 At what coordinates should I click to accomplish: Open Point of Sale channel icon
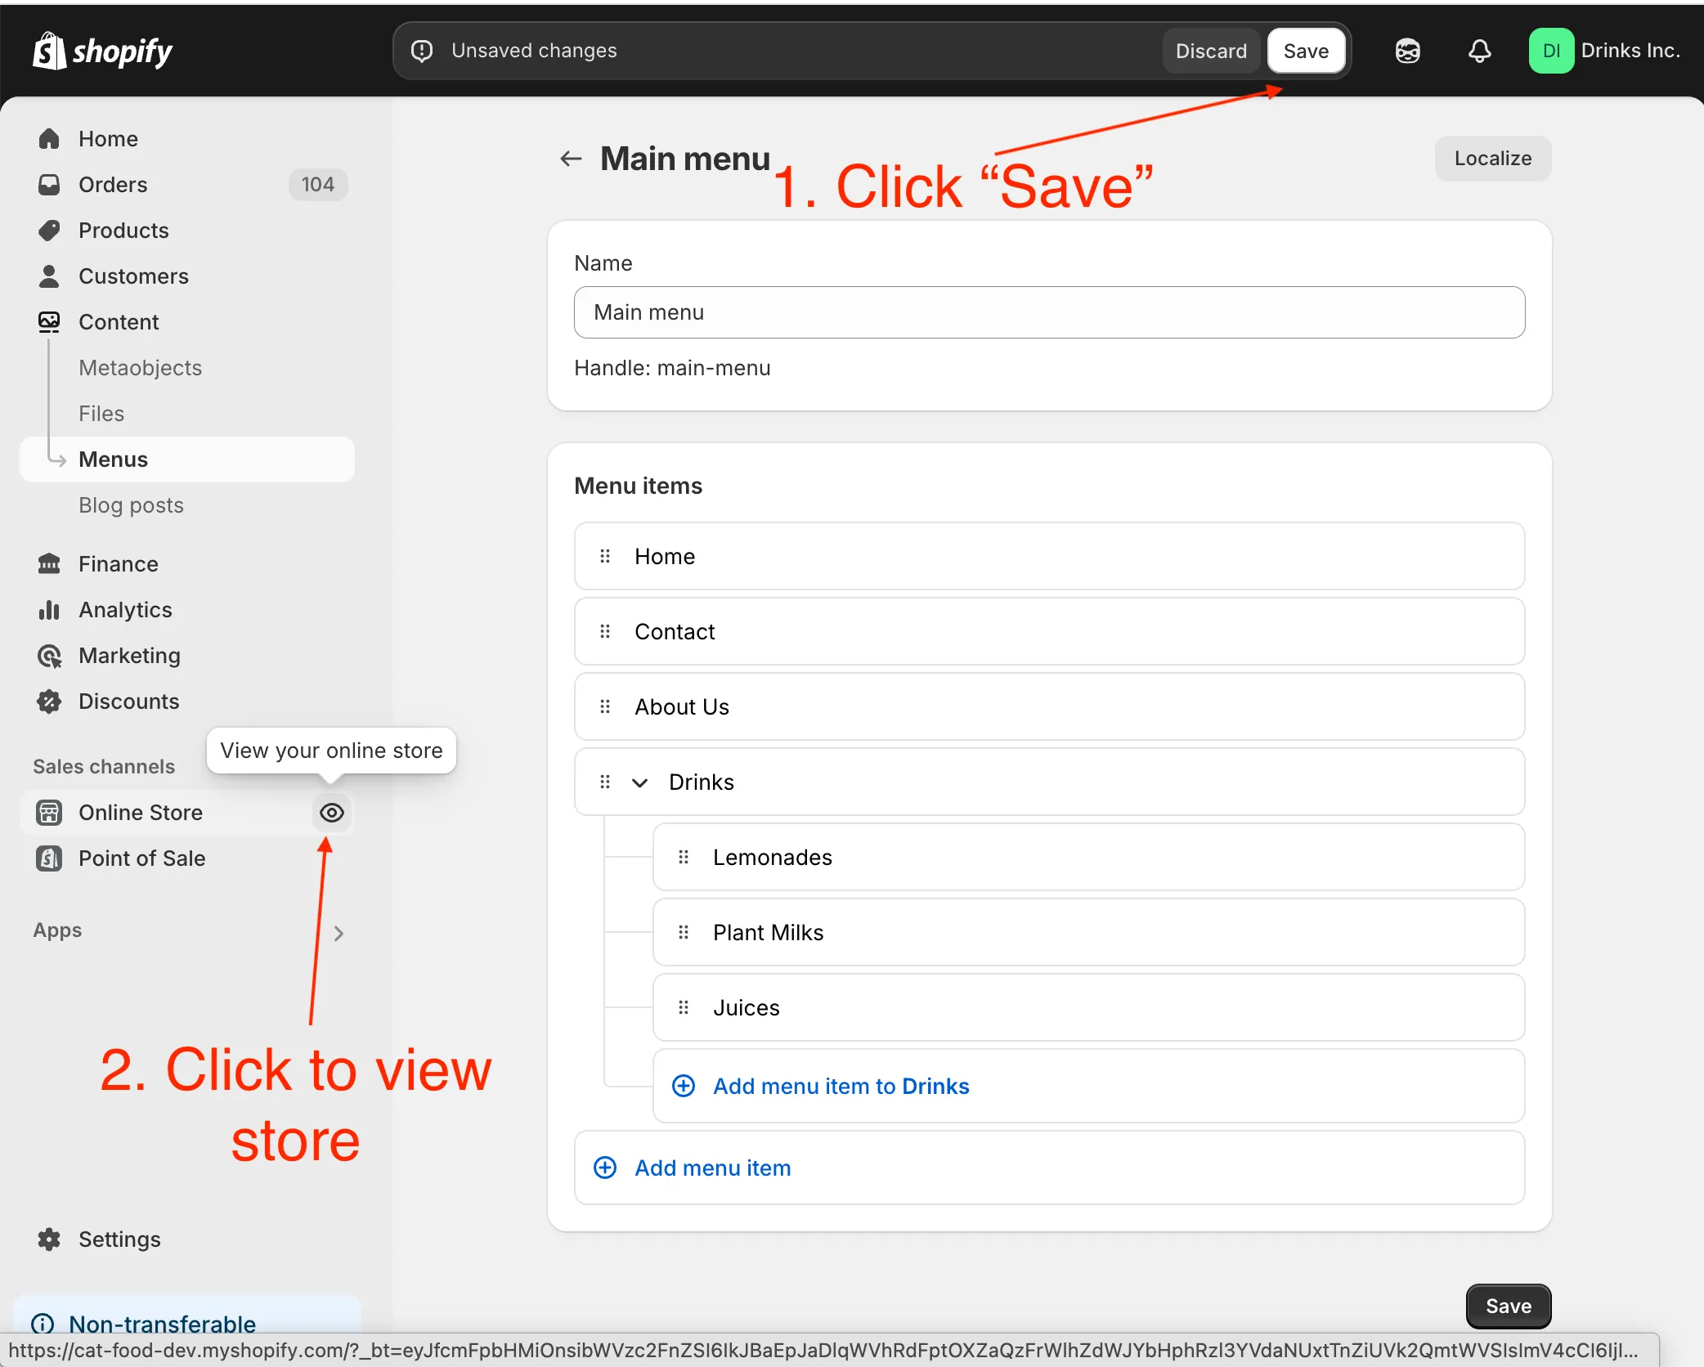point(49,858)
